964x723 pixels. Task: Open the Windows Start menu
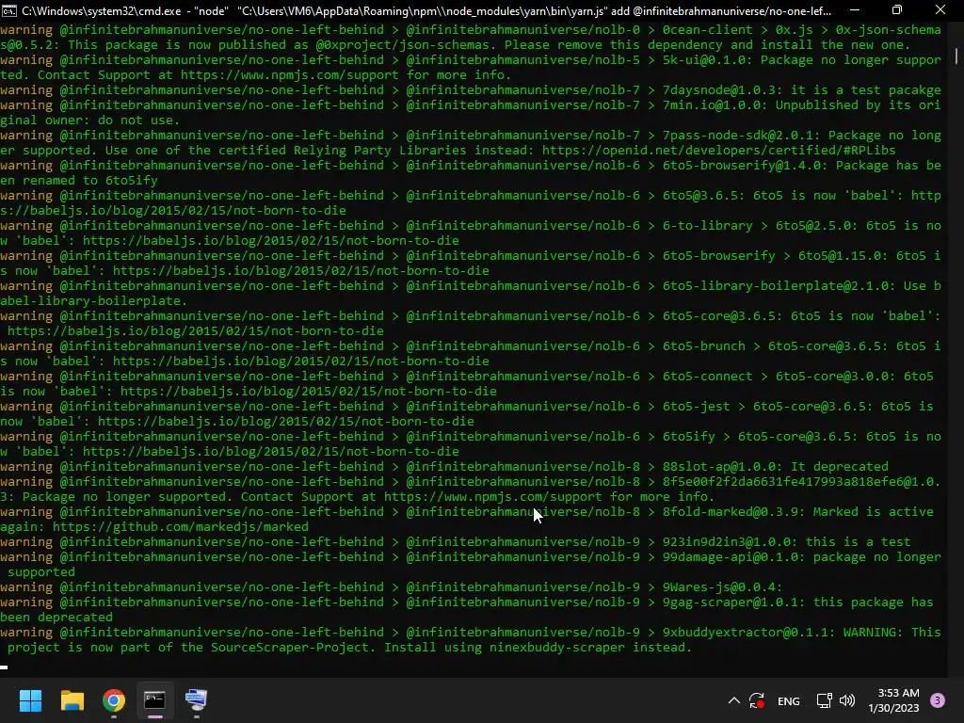coord(30,700)
